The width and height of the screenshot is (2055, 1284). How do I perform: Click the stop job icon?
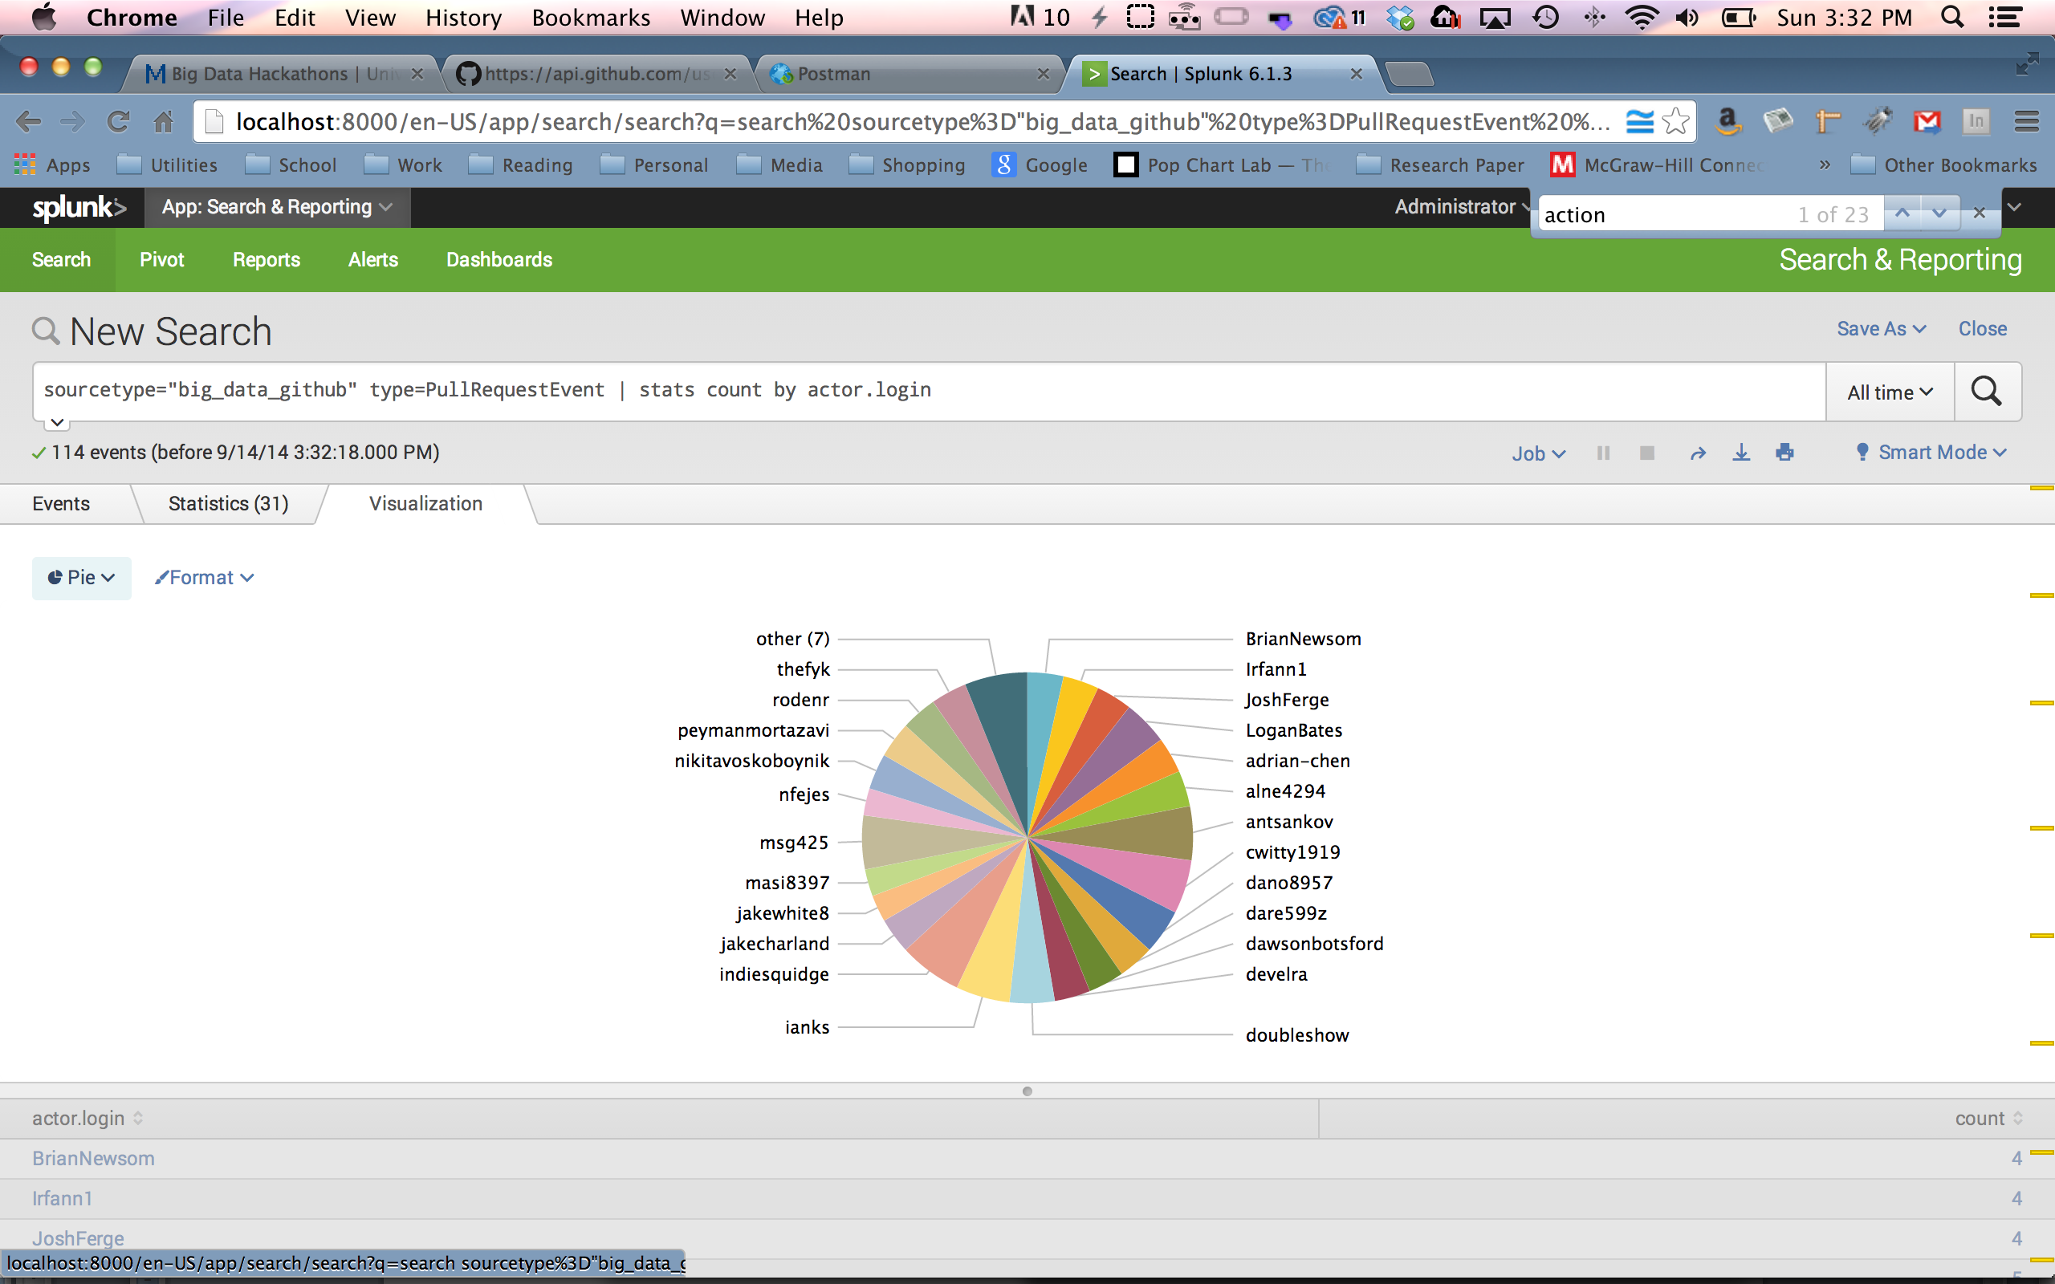click(1646, 453)
